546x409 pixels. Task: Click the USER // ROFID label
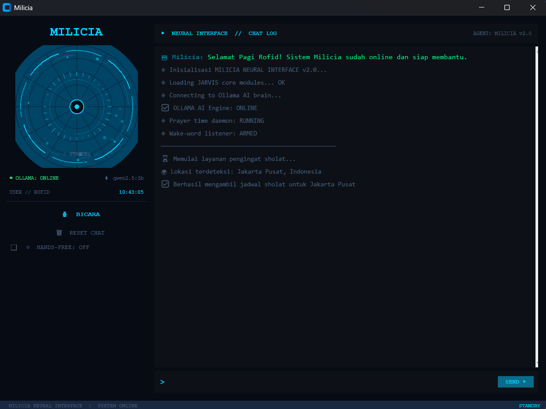(29, 192)
